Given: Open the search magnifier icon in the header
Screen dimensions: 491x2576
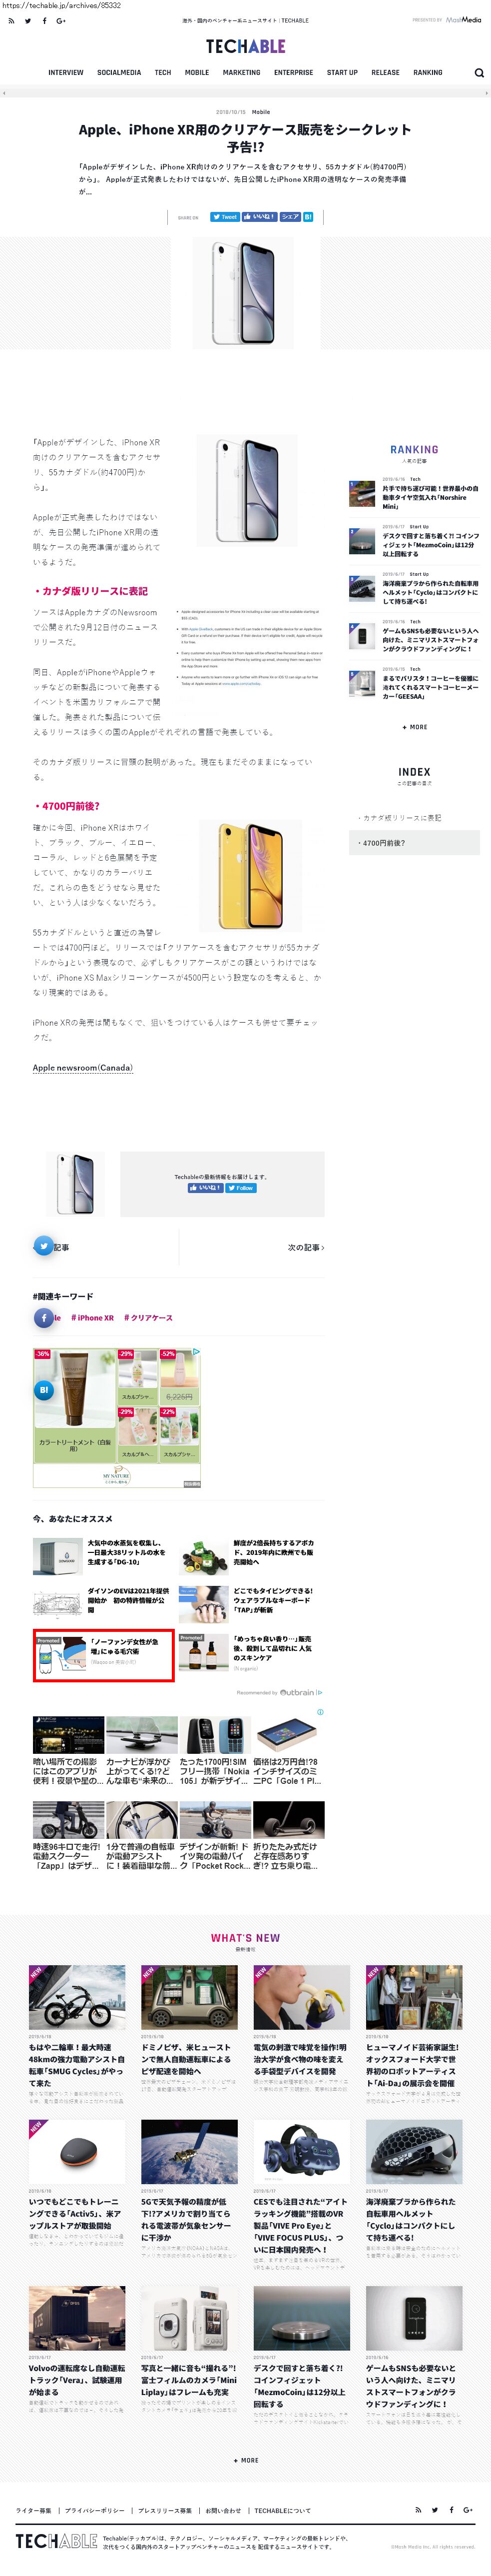Looking at the screenshot, I should pos(479,73).
